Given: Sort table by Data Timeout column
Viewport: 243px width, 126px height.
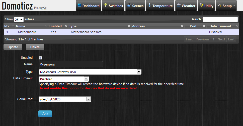Looking at the screenshot, I should (x=222, y=26).
